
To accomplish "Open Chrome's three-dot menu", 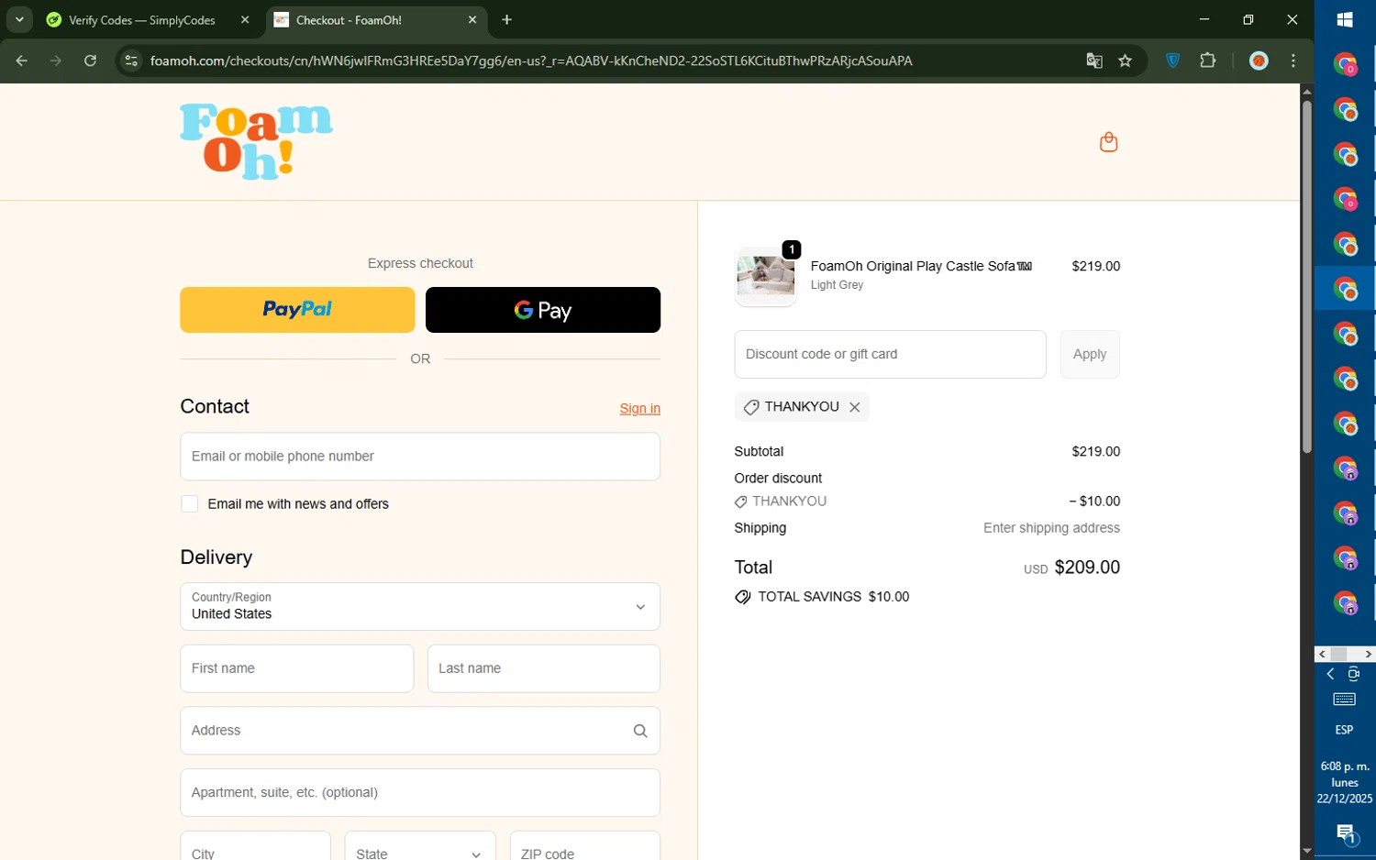I will pyautogui.click(x=1293, y=61).
